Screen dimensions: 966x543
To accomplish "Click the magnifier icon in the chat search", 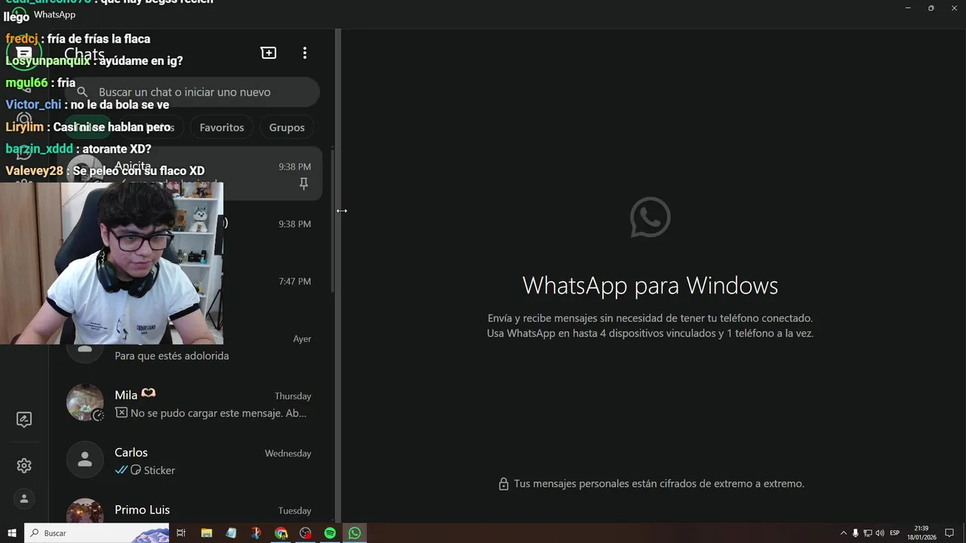I will point(82,92).
